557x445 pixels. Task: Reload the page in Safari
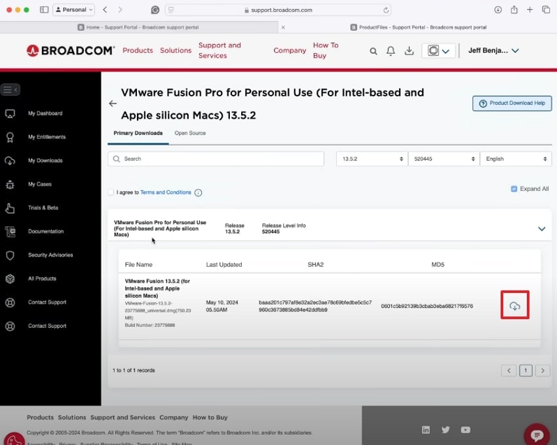click(386, 10)
